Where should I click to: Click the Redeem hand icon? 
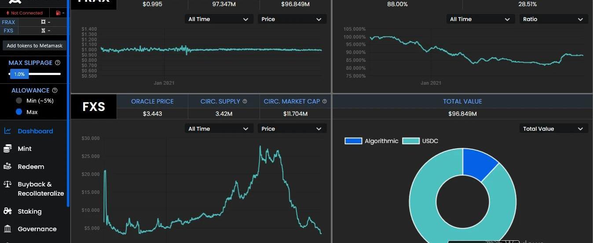coord(7,166)
